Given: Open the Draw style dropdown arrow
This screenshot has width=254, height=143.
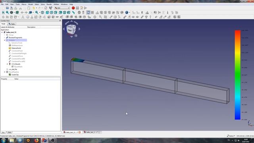Looking at the screenshot, I should point(14,12).
